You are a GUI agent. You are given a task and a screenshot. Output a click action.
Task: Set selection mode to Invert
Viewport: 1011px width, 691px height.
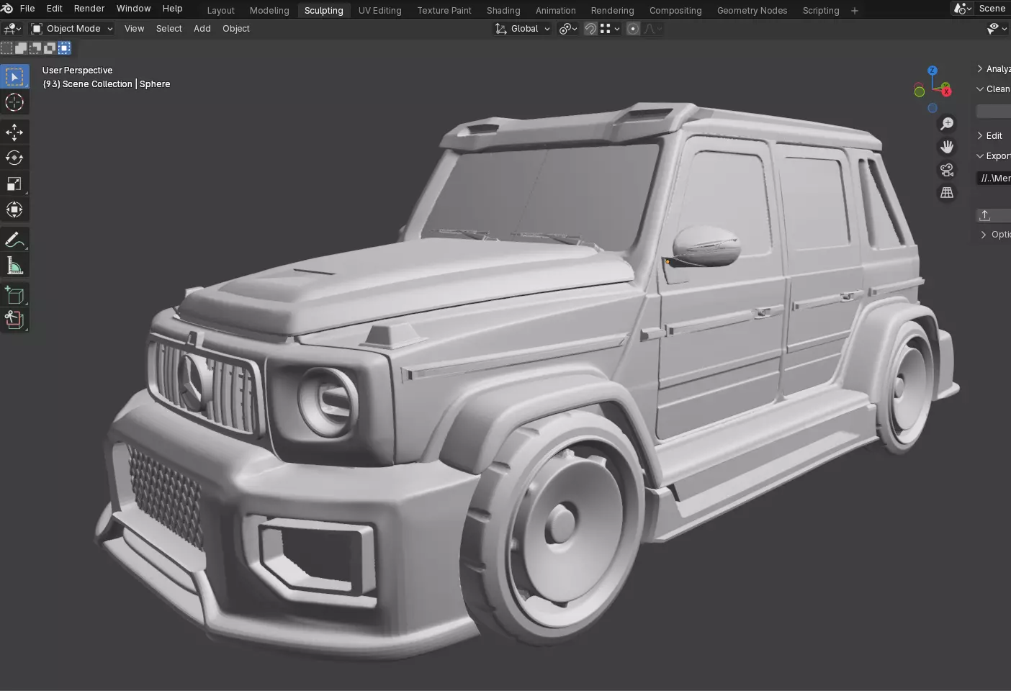coord(50,48)
